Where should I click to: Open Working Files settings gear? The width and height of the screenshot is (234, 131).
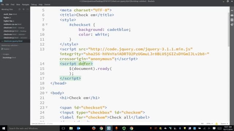[23, 9]
